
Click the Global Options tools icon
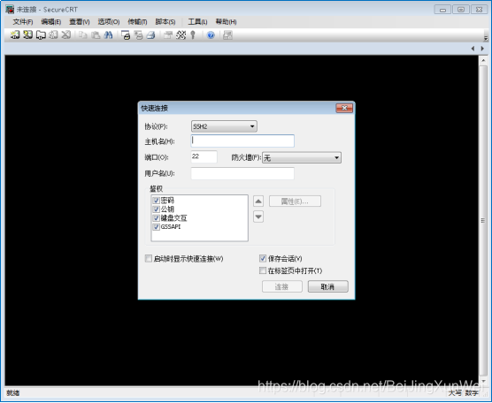[x=181, y=34]
